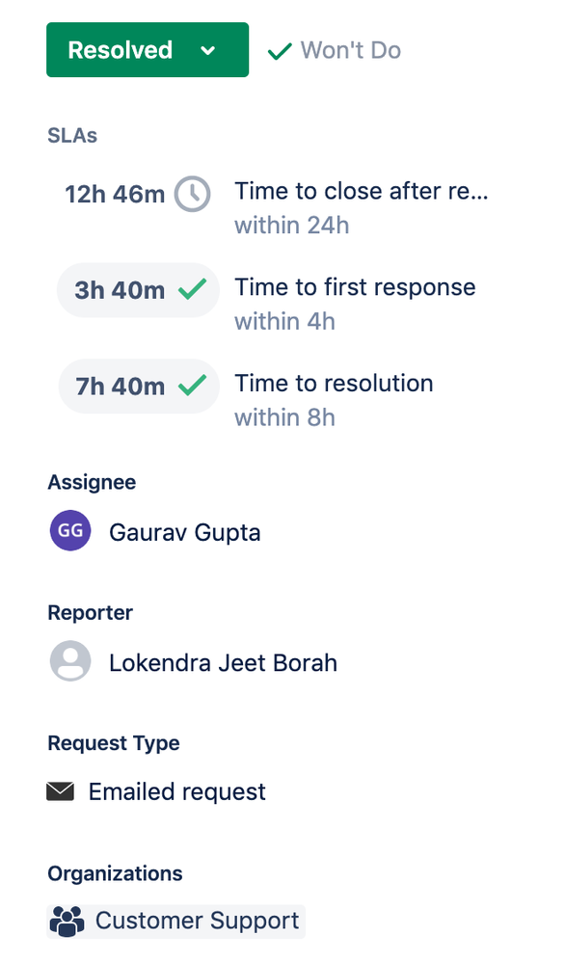The width and height of the screenshot is (565, 963).
Task: Click the checkmark on Time to resolution SLA
Action: 193,385
